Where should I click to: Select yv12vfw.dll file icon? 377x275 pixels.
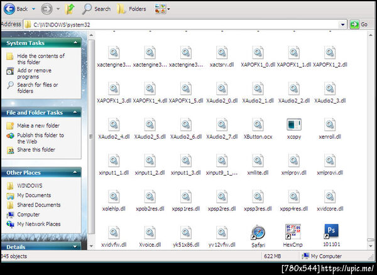[x=222, y=232]
